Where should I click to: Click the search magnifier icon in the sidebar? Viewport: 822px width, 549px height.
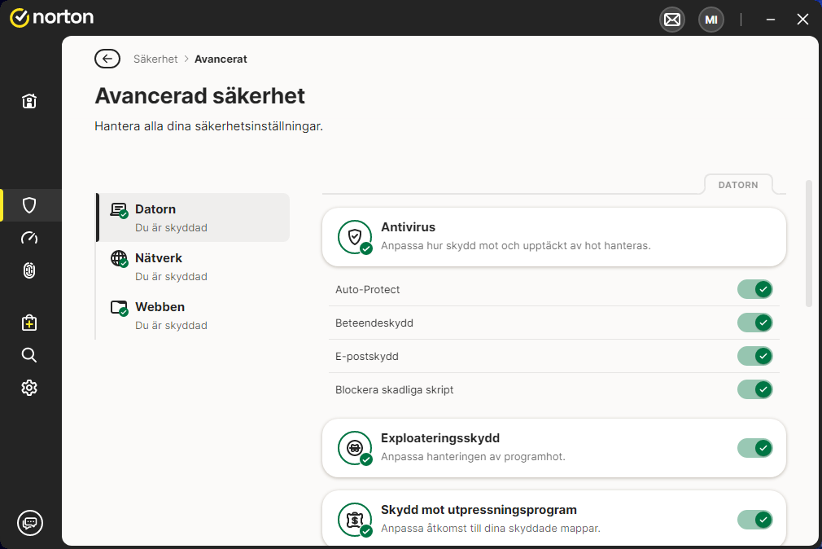click(x=29, y=355)
